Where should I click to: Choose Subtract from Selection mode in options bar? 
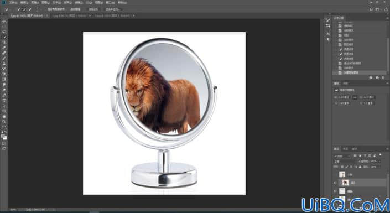pyautogui.click(x=30, y=9)
